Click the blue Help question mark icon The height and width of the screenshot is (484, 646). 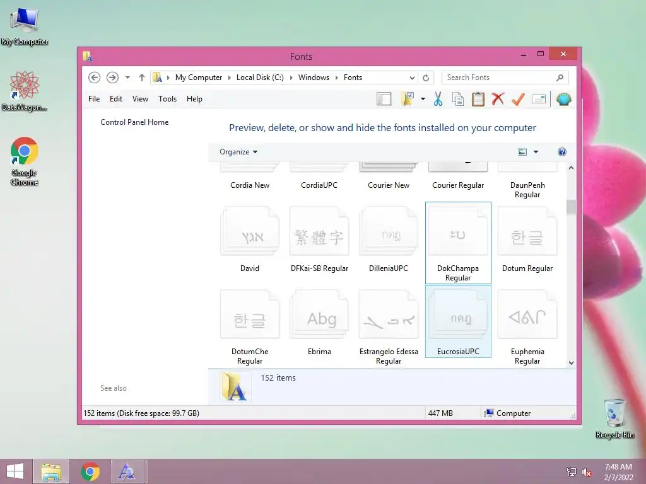pos(562,152)
